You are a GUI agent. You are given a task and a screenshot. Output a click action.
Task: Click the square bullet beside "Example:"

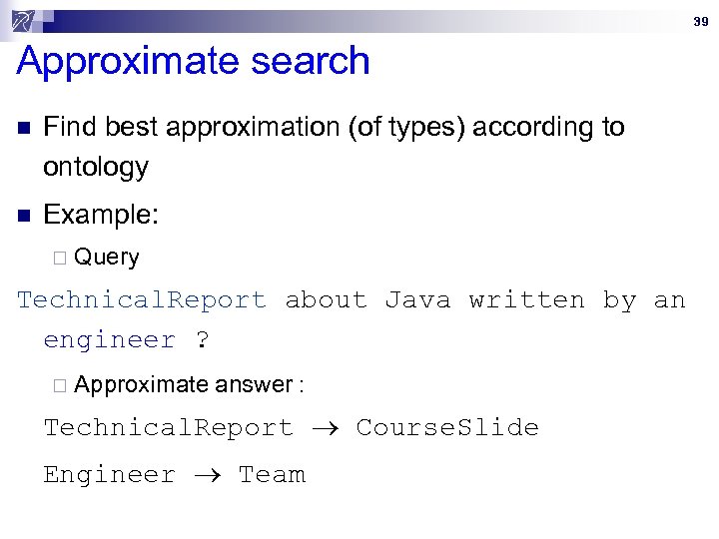(24, 217)
